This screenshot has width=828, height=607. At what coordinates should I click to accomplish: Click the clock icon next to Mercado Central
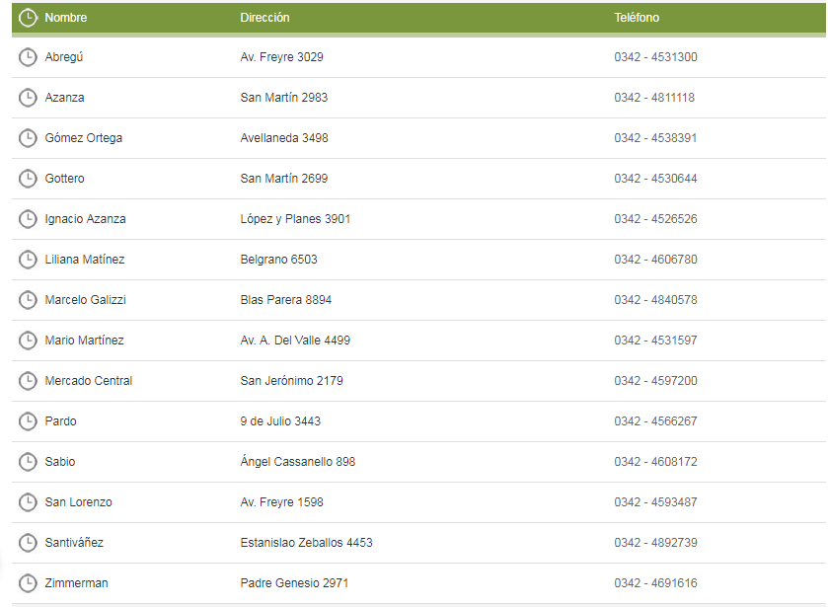28,381
